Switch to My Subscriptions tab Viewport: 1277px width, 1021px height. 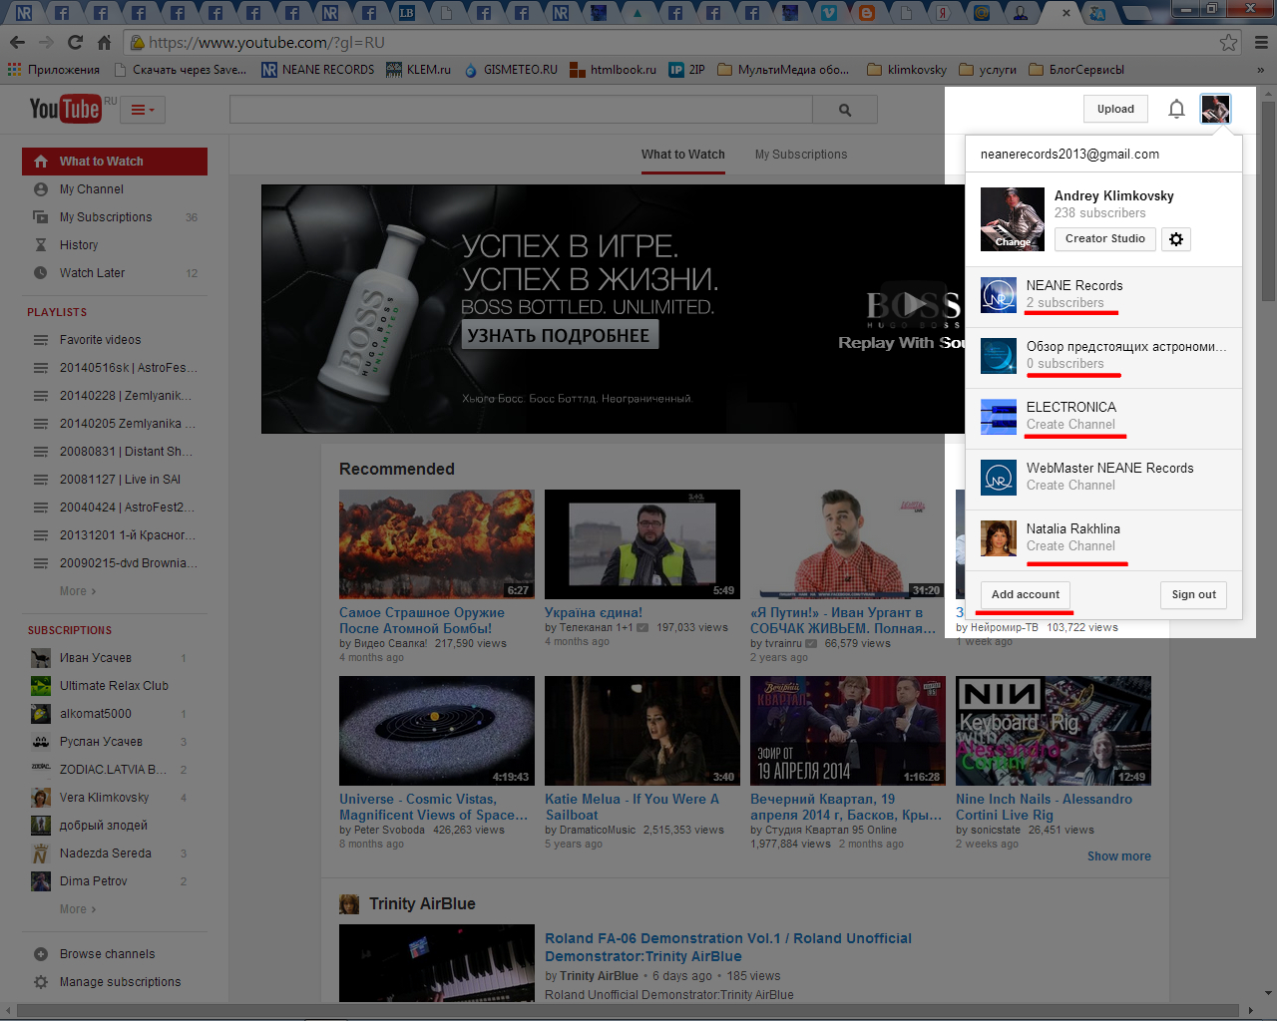(x=801, y=155)
